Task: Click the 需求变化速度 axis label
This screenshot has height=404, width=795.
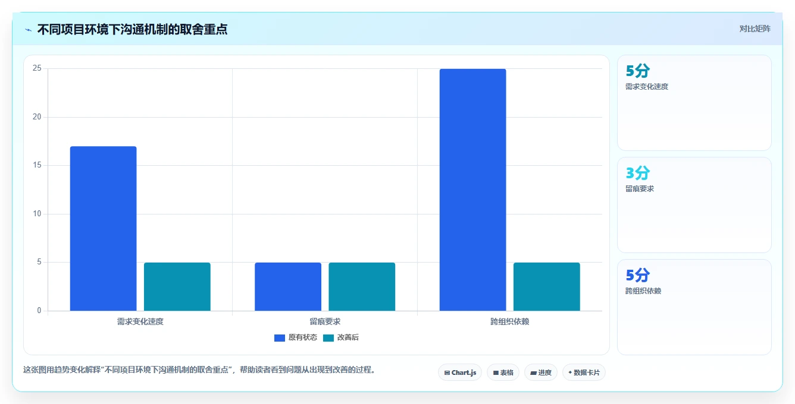Action: click(140, 321)
